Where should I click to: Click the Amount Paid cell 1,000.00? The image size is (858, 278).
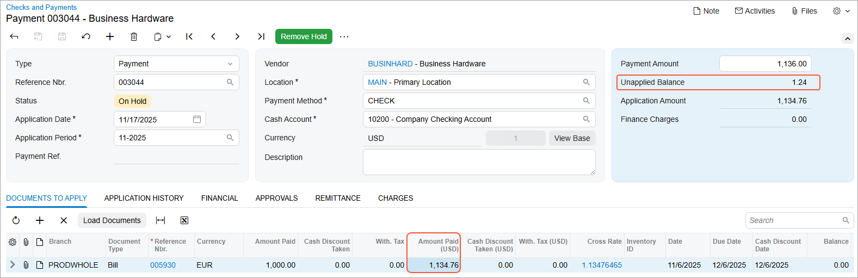(x=270, y=265)
